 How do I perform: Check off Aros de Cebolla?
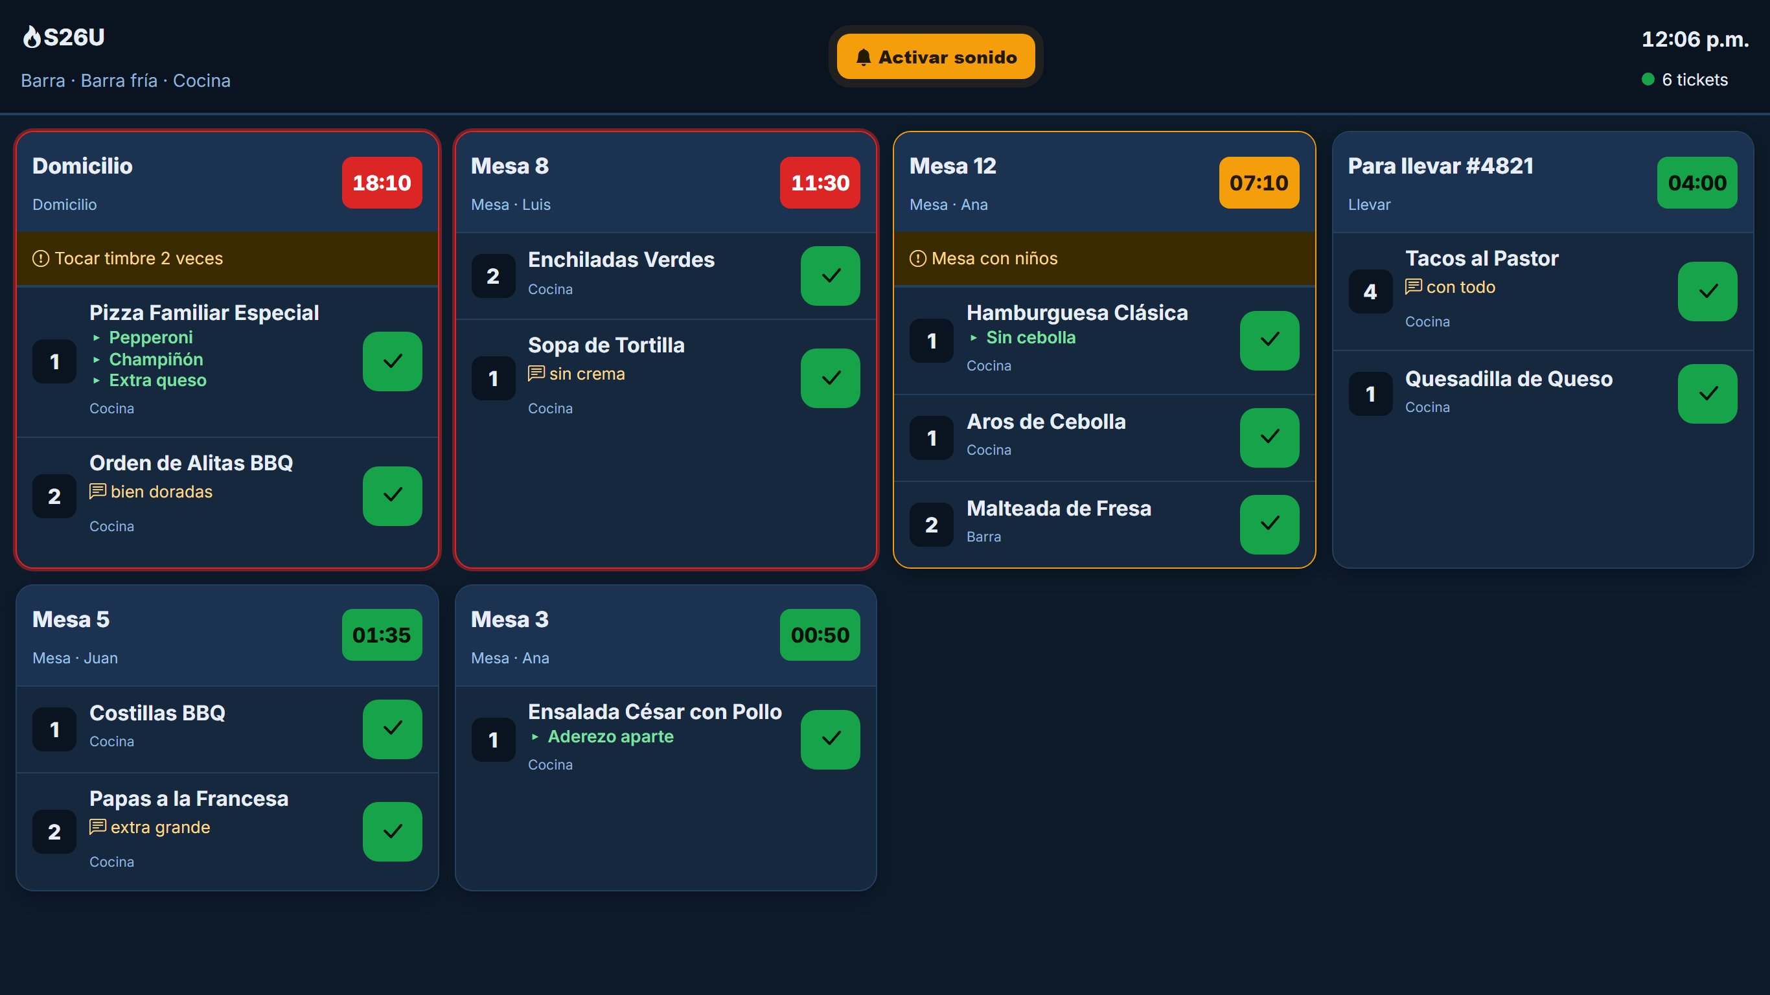click(x=1269, y=438)
